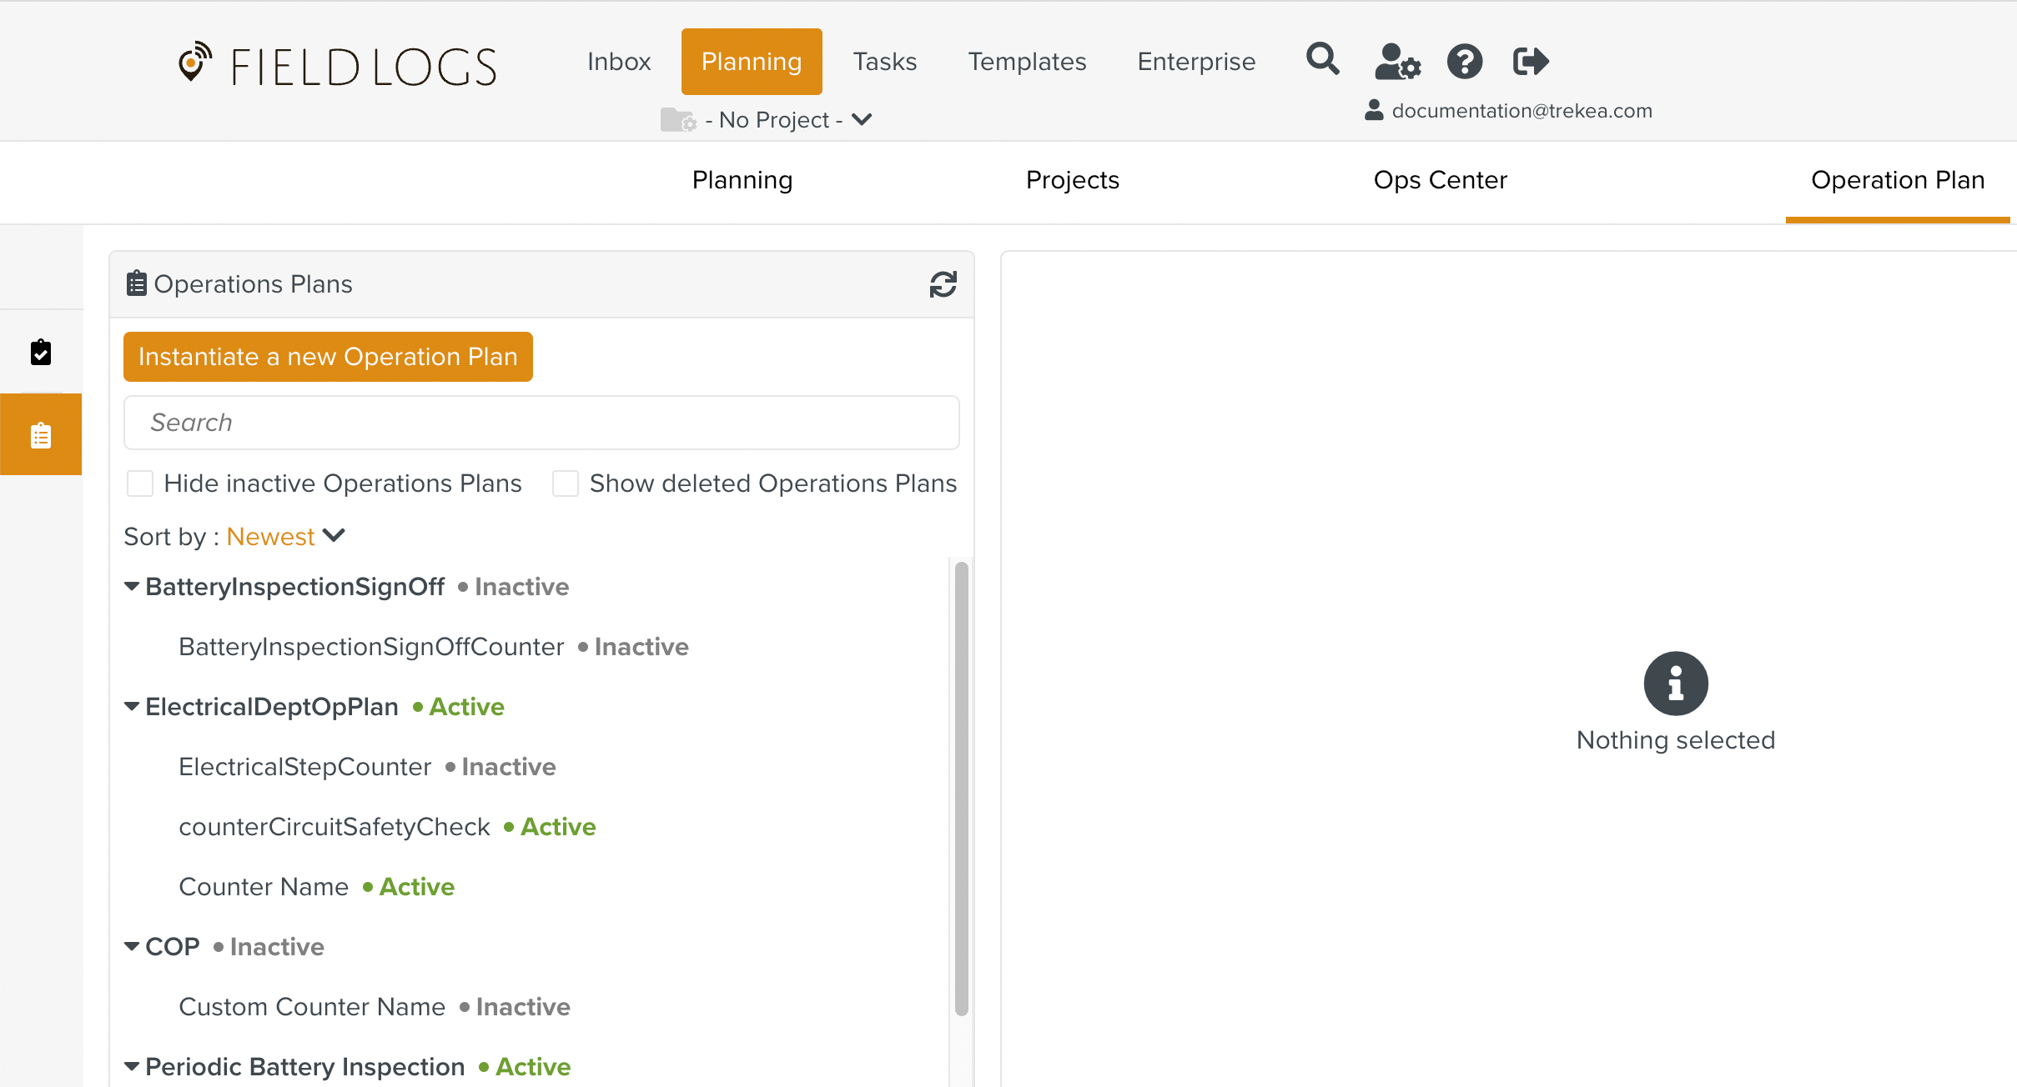Collapse the BatteryInspectionSignOff tree node
The width and height of the screenshot is (2017, 1087).
pyautogui.click(x=132, y=587)
